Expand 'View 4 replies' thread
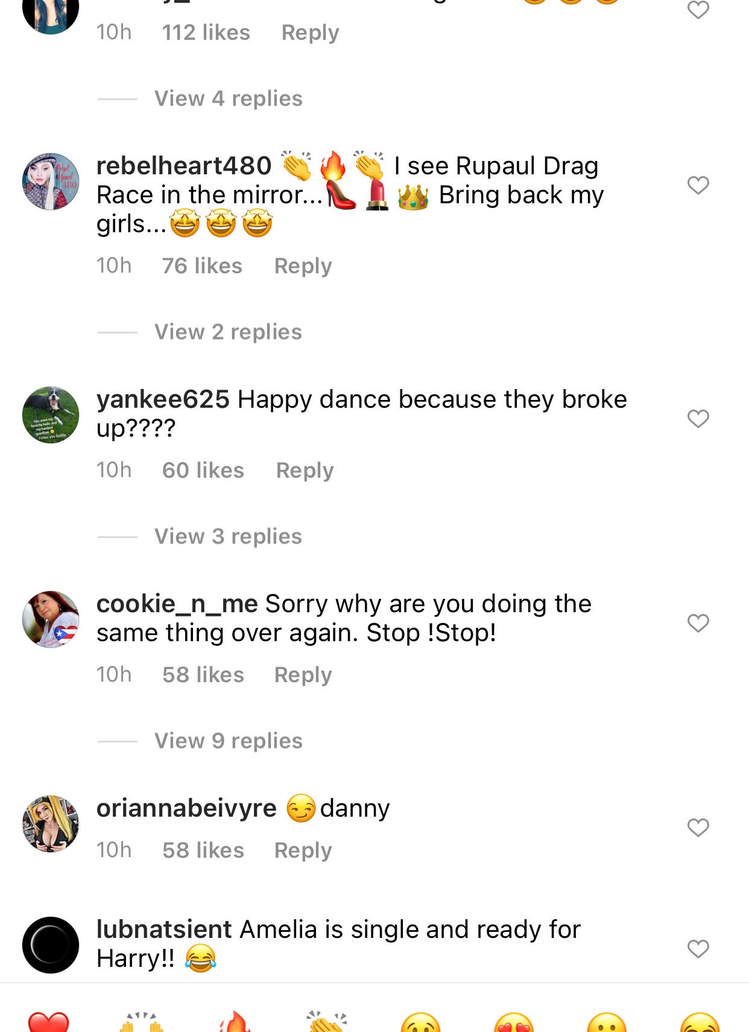 (228, 98)
